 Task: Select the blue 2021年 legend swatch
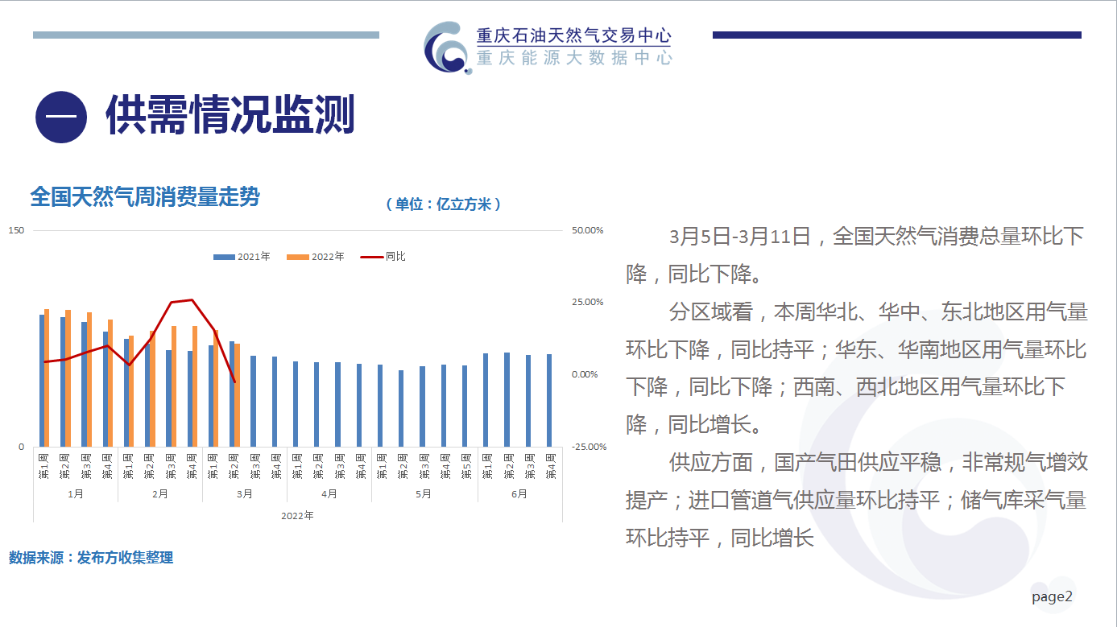224,257
